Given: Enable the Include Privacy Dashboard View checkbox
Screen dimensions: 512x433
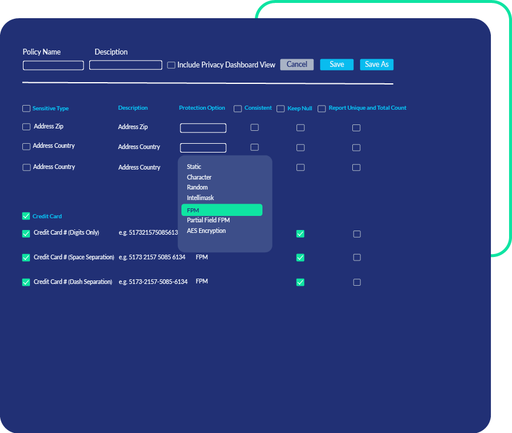Looking at the screenshot, I should 171,65.
